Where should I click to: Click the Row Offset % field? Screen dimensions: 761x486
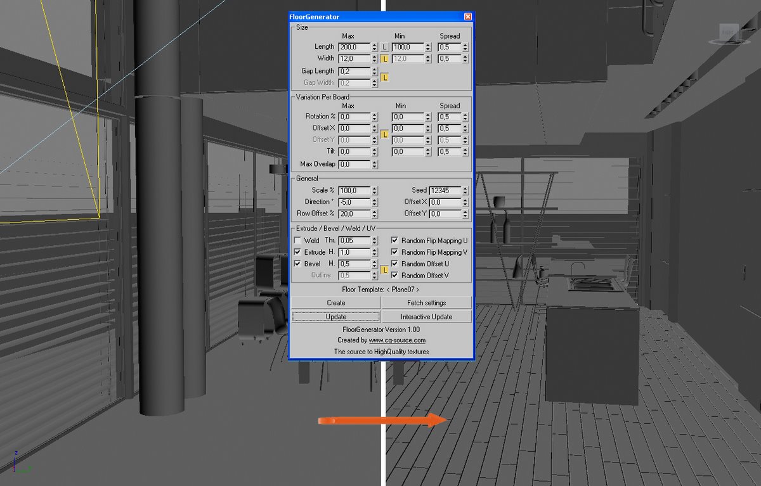(x=354, y=214)
